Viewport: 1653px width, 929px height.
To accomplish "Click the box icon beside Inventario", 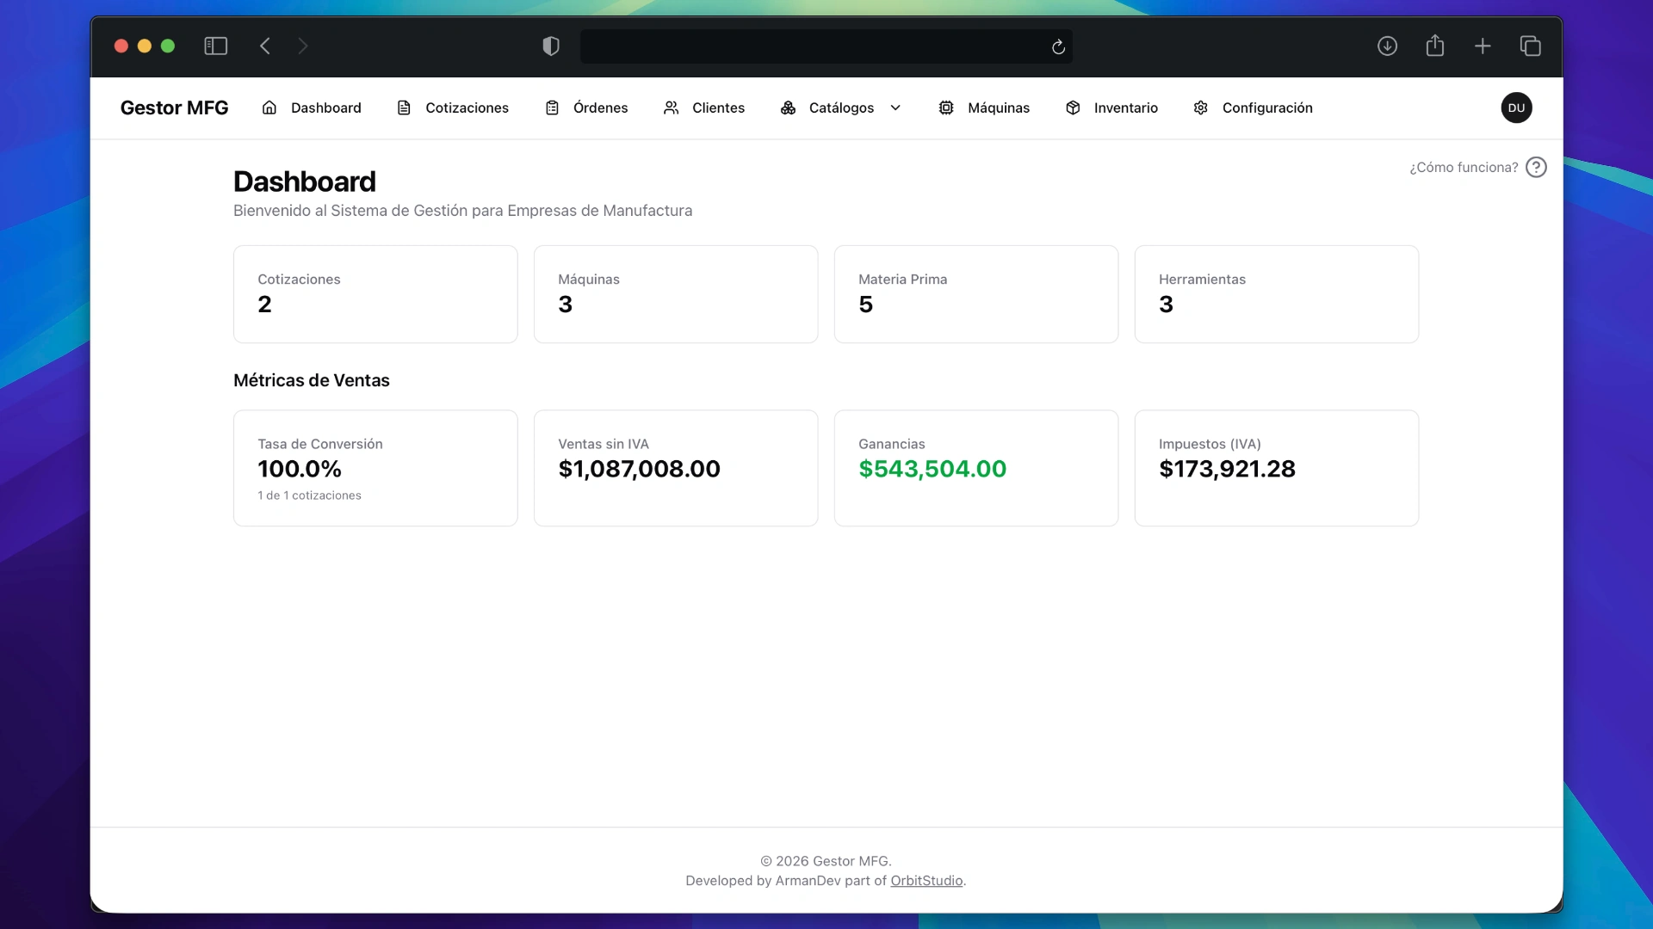I will click(x=1073, y=108).
